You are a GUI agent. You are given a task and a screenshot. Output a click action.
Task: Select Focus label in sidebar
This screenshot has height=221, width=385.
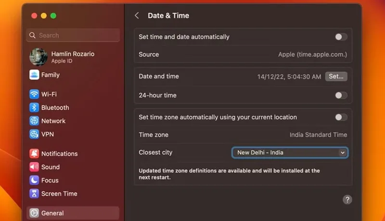tap(50, 180)
